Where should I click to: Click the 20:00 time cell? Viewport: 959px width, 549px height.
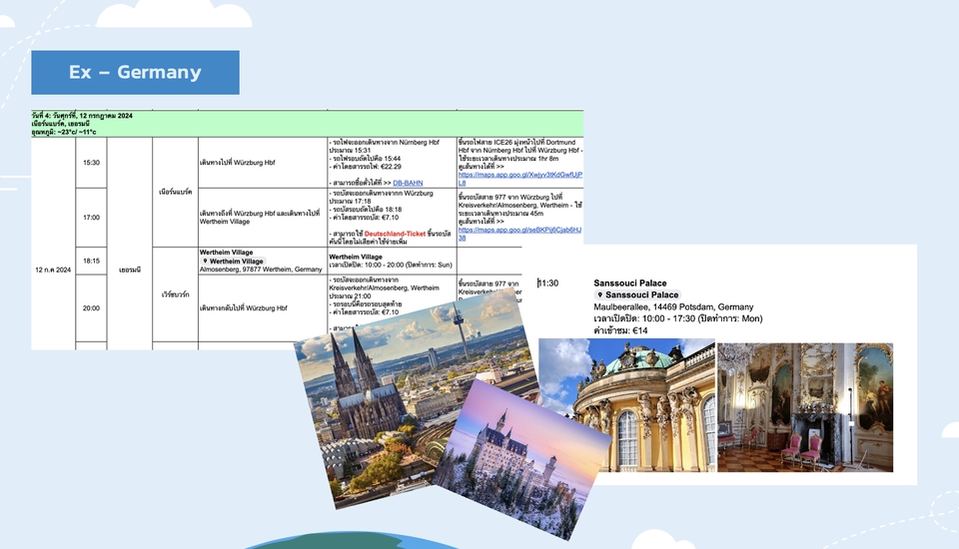pyautogui.click(x=91, y=308)
